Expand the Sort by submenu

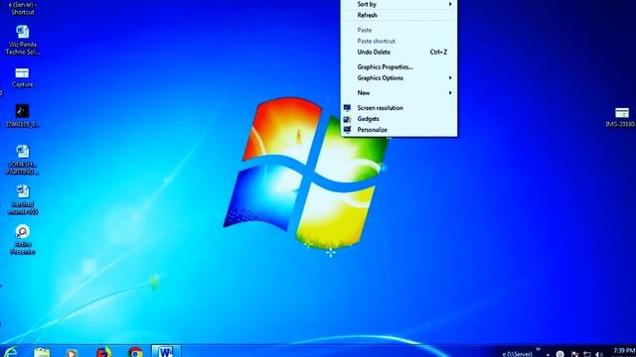tap(398, 4)
